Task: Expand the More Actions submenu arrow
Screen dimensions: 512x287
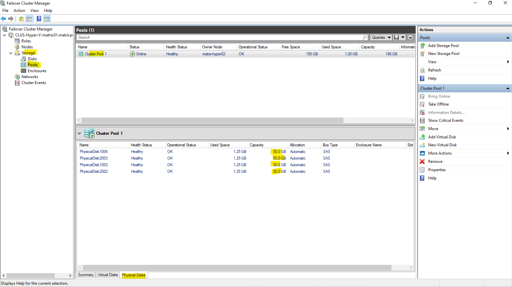Action: coord(508,153)
